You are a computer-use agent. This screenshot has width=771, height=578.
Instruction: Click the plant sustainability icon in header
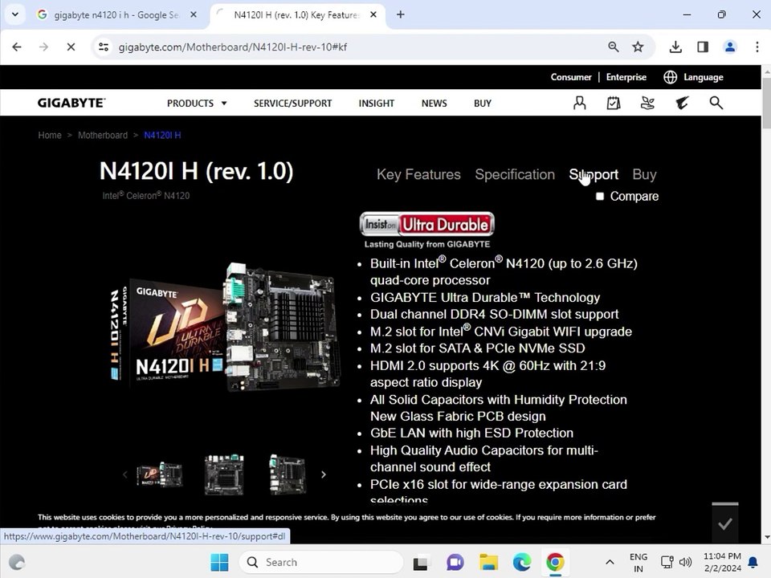click(647, 103)
